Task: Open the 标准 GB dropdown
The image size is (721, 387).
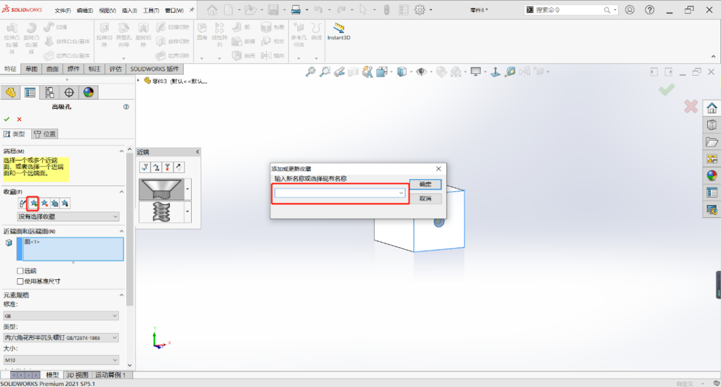Action: pos(61,316)
